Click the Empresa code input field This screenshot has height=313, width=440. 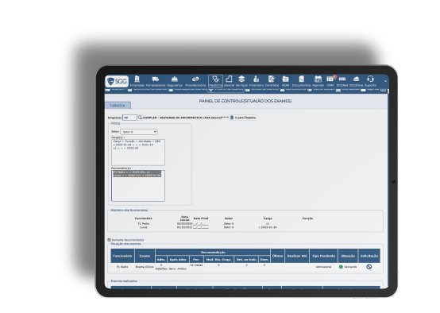[x=129, y=118]
